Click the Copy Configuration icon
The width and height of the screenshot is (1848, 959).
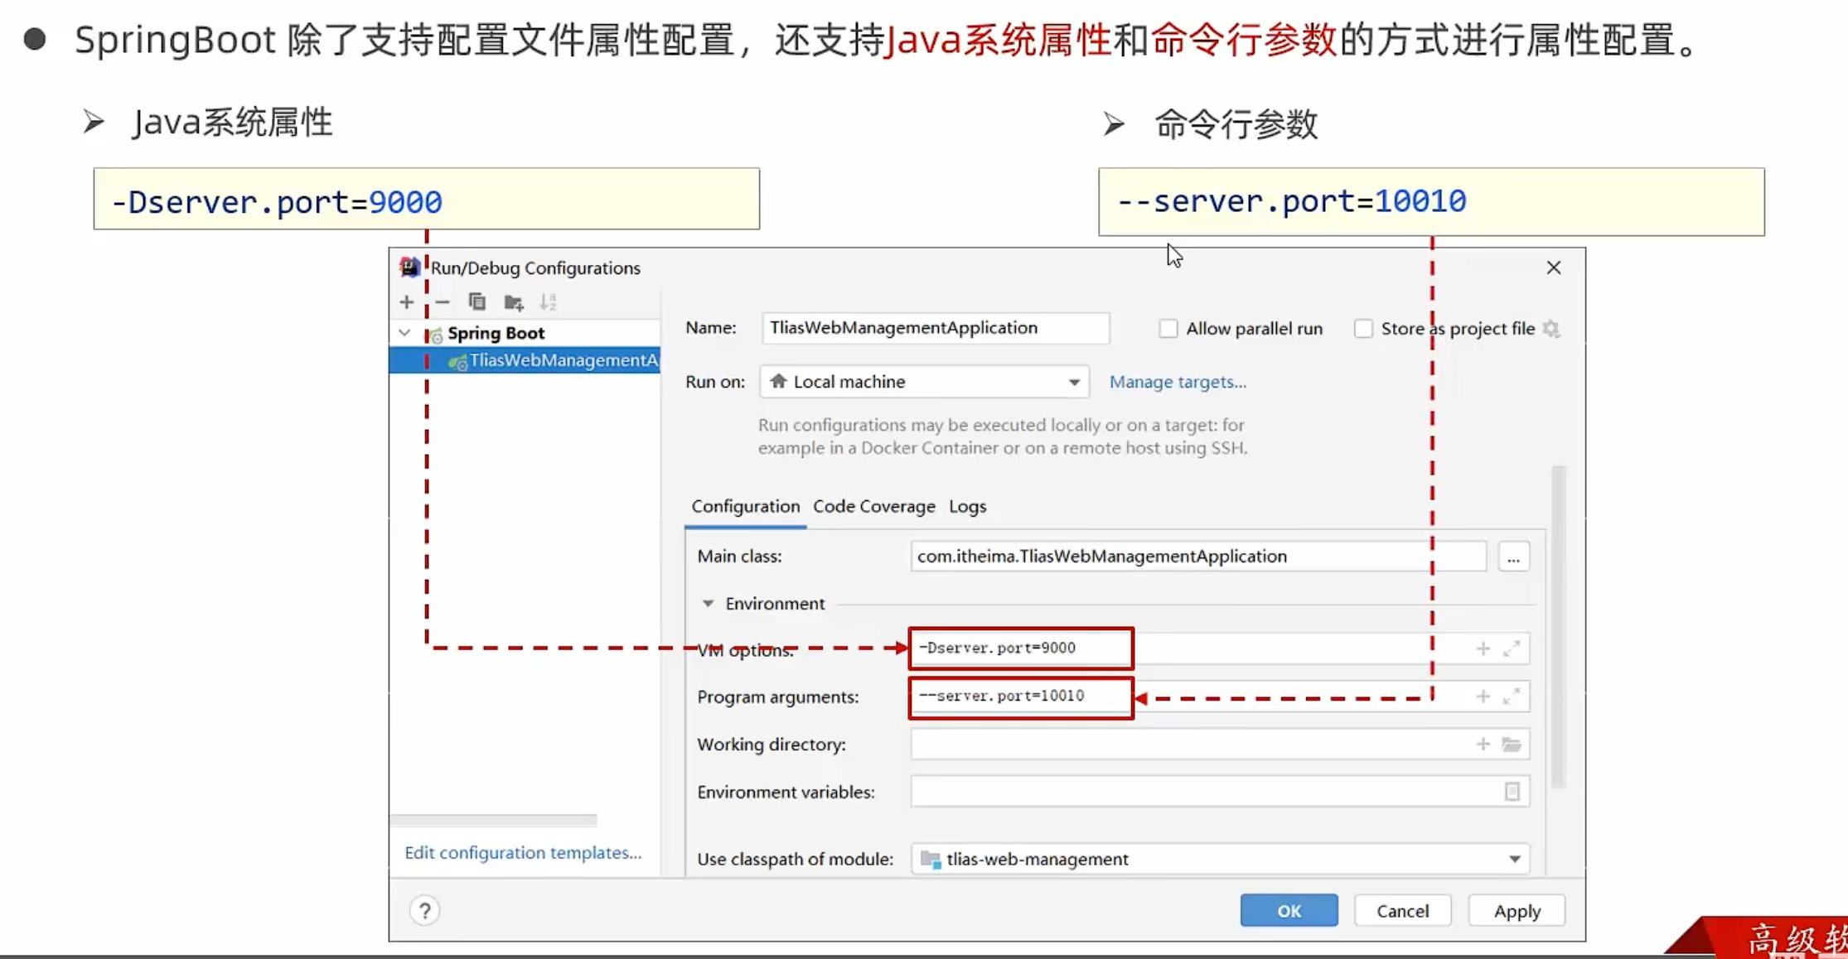click(x=477, y=302)
